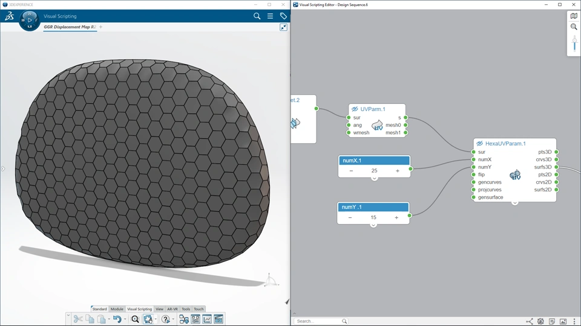Increase numX.1 with the plus button
Viewport: 581px width, 326px height.
[x=398, y=171]
